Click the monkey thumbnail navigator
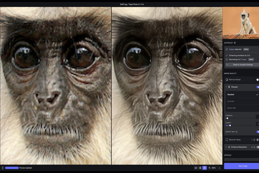The width and height of the screenshot is (259, 173). pyautogui.click(x=241, y=23)
